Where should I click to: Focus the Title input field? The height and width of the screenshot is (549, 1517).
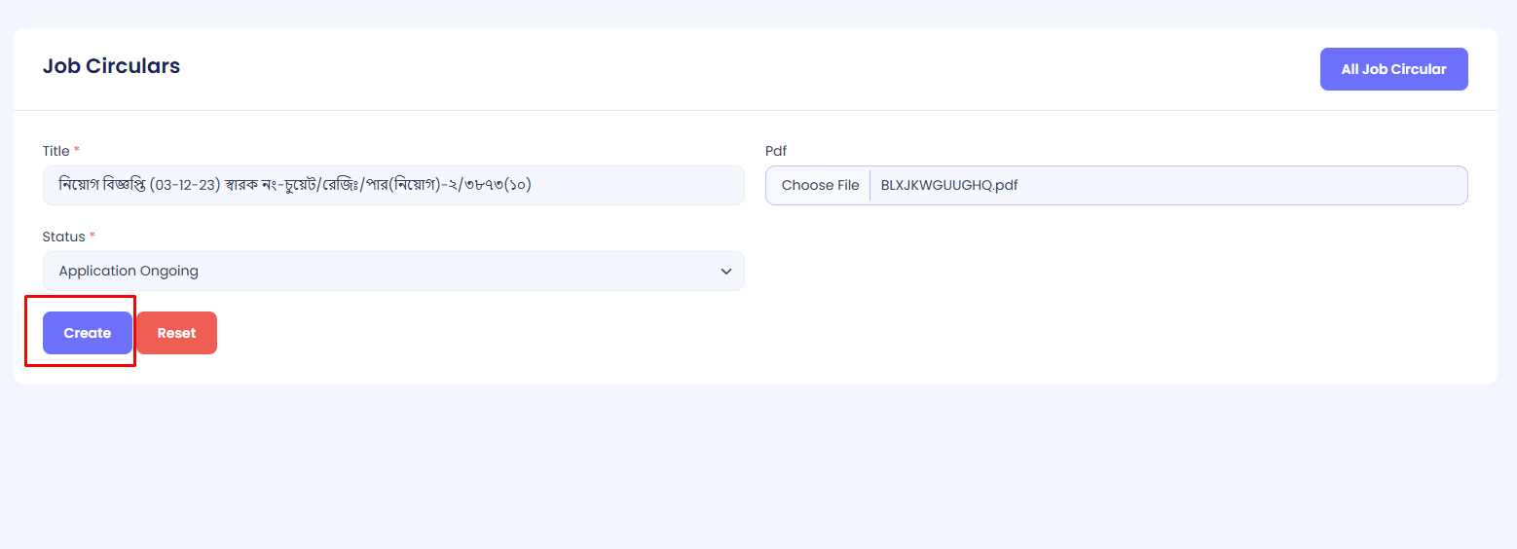633,185
